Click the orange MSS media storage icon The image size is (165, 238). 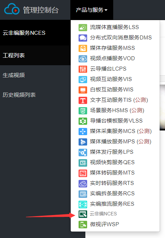83,48
